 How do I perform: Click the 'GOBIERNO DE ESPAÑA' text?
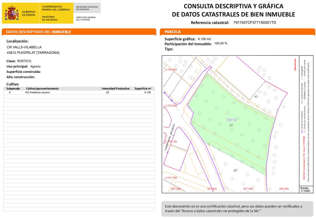(28, 13)
